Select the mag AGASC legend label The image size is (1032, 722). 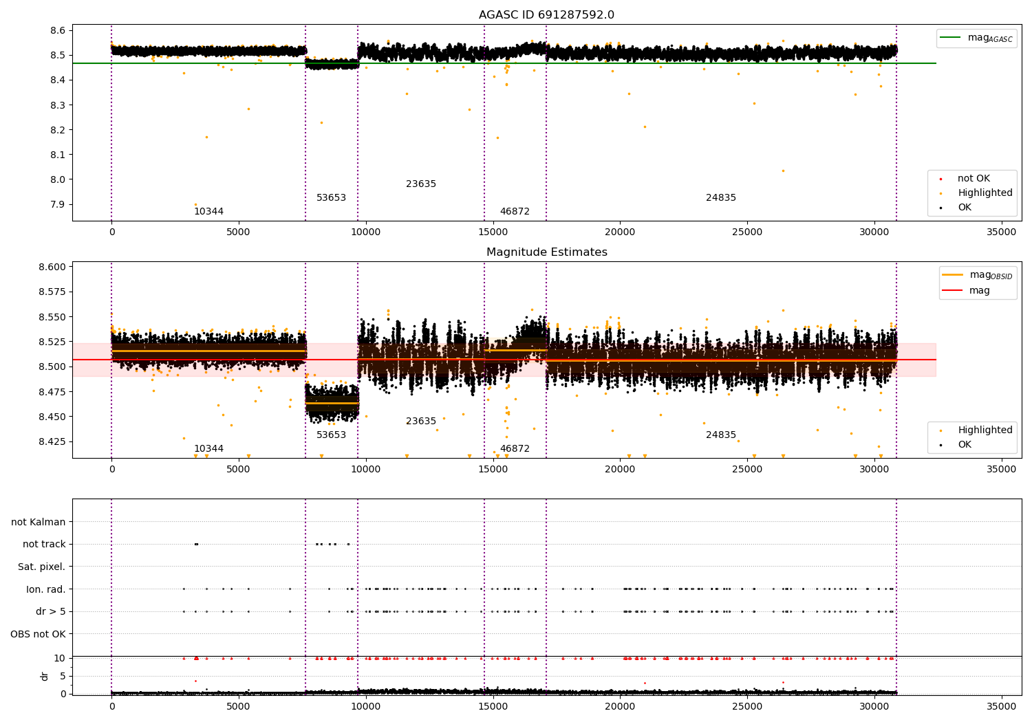coord(990,39)
